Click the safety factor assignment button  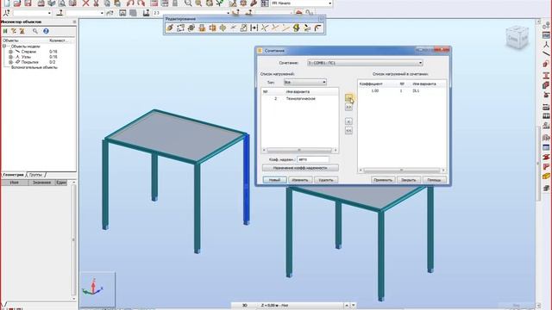pyautogui.click(x=300, y=168)
